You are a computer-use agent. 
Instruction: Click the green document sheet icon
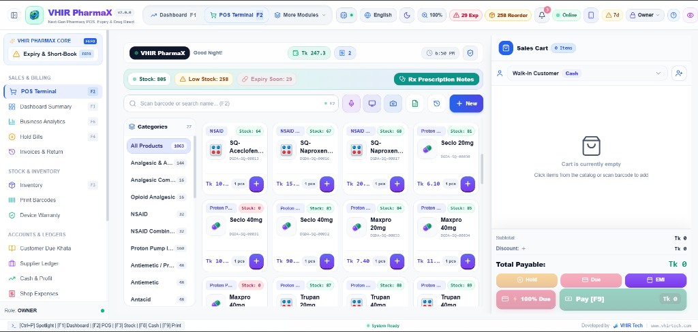point(415,103)
